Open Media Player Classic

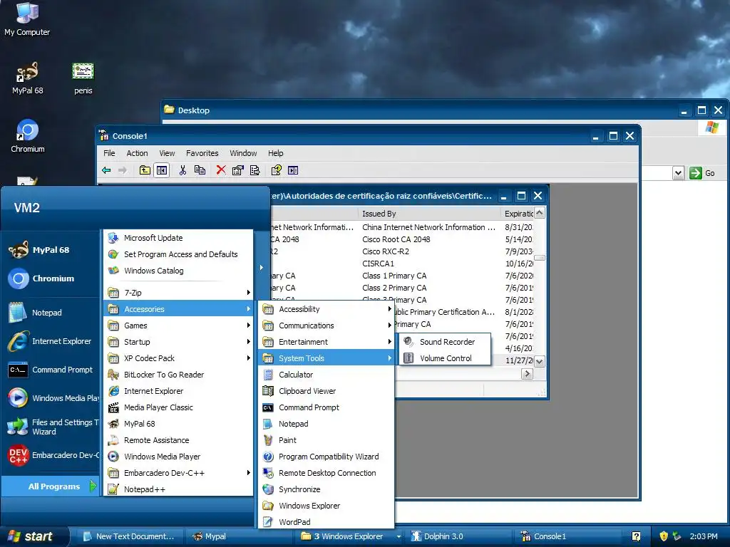(x=179, y=407)
